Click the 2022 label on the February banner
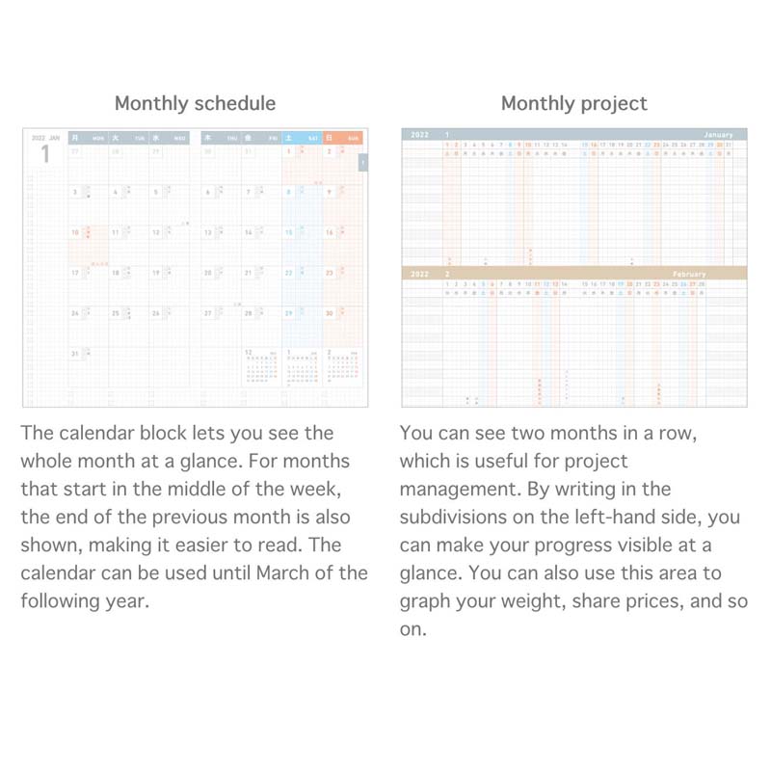 pos(420,274)
